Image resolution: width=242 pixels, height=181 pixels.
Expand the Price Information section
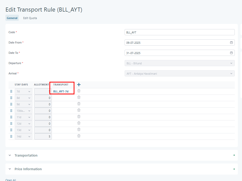coord(28,169)
